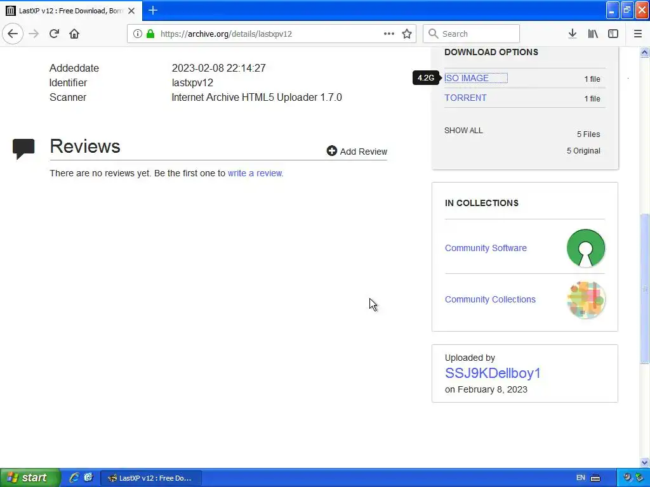Click the forward navigation arrow
This screenshot has width=650, height=487.
[x=34, y=34]
